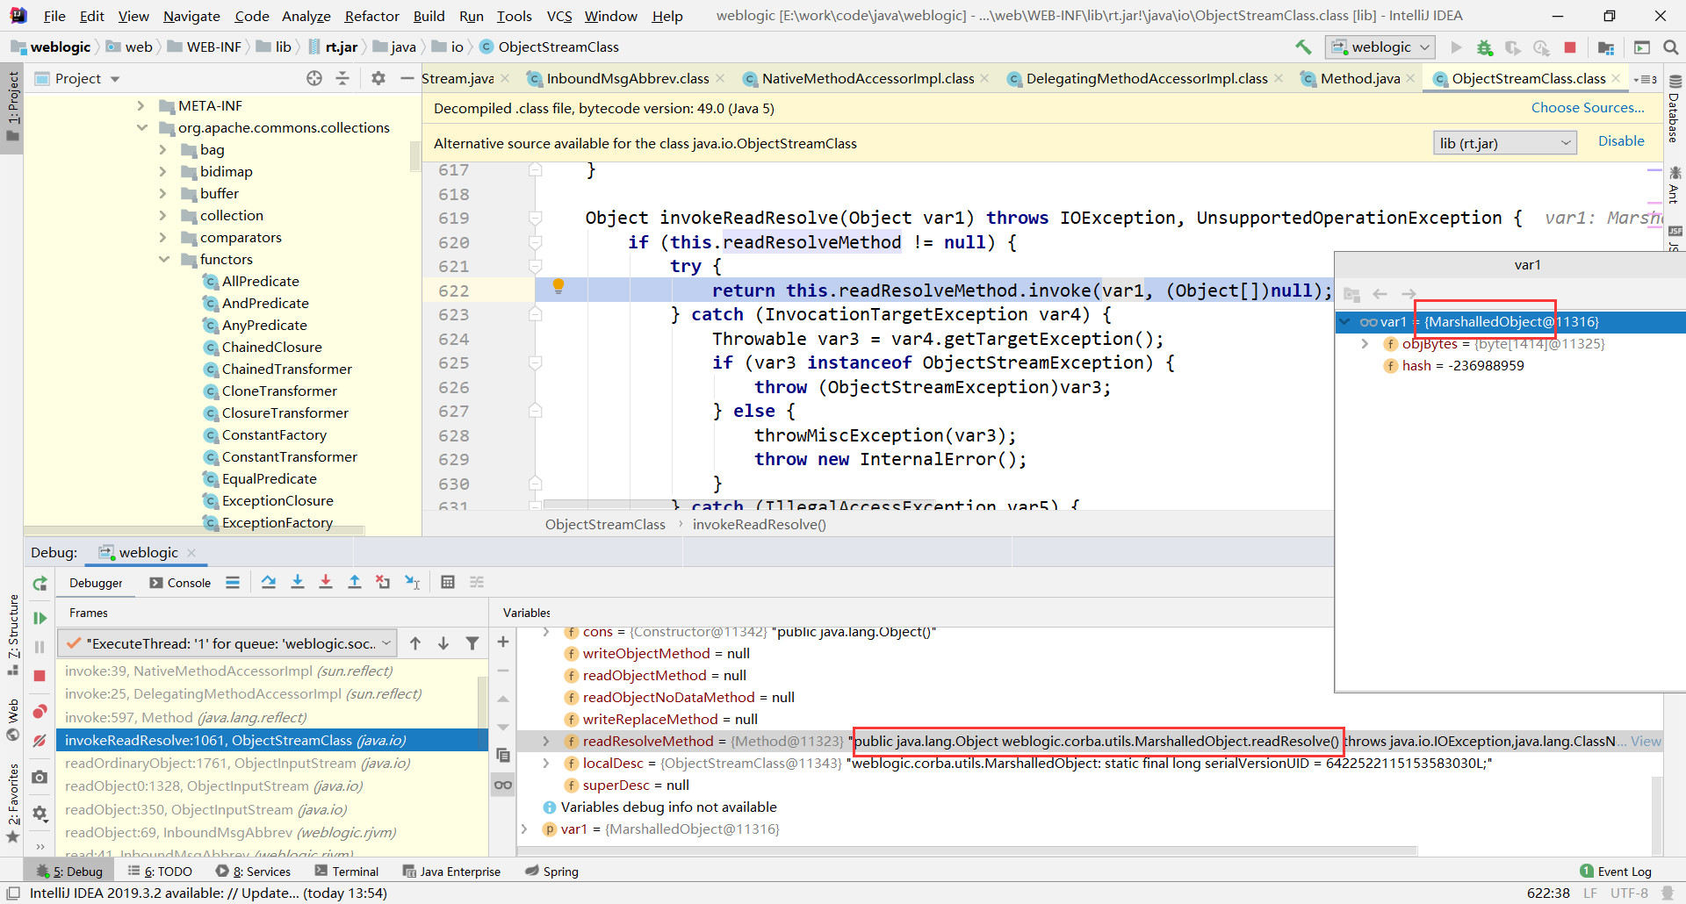Take a thread dump with the camera icon

(40, 777)
